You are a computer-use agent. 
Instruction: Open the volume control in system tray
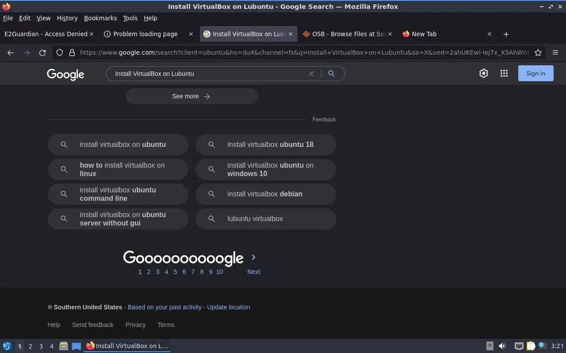click(502, 346)
